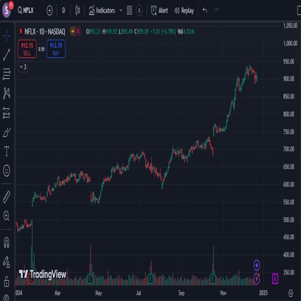Toggle stay in drawing mode
301x301 pixels.
coord(6,261)
